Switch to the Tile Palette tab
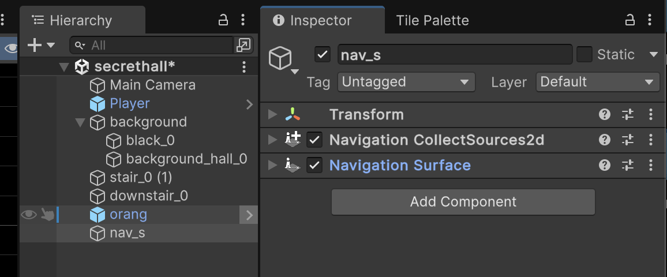The height and width of the screenshot is (277, 667). (x=432, y=21)
